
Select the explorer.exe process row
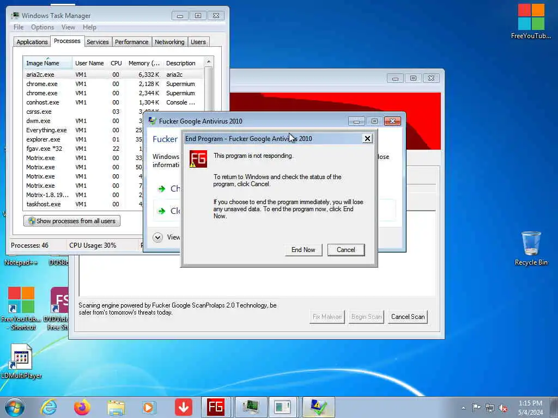pyautogui.click(x=83, y=139)
